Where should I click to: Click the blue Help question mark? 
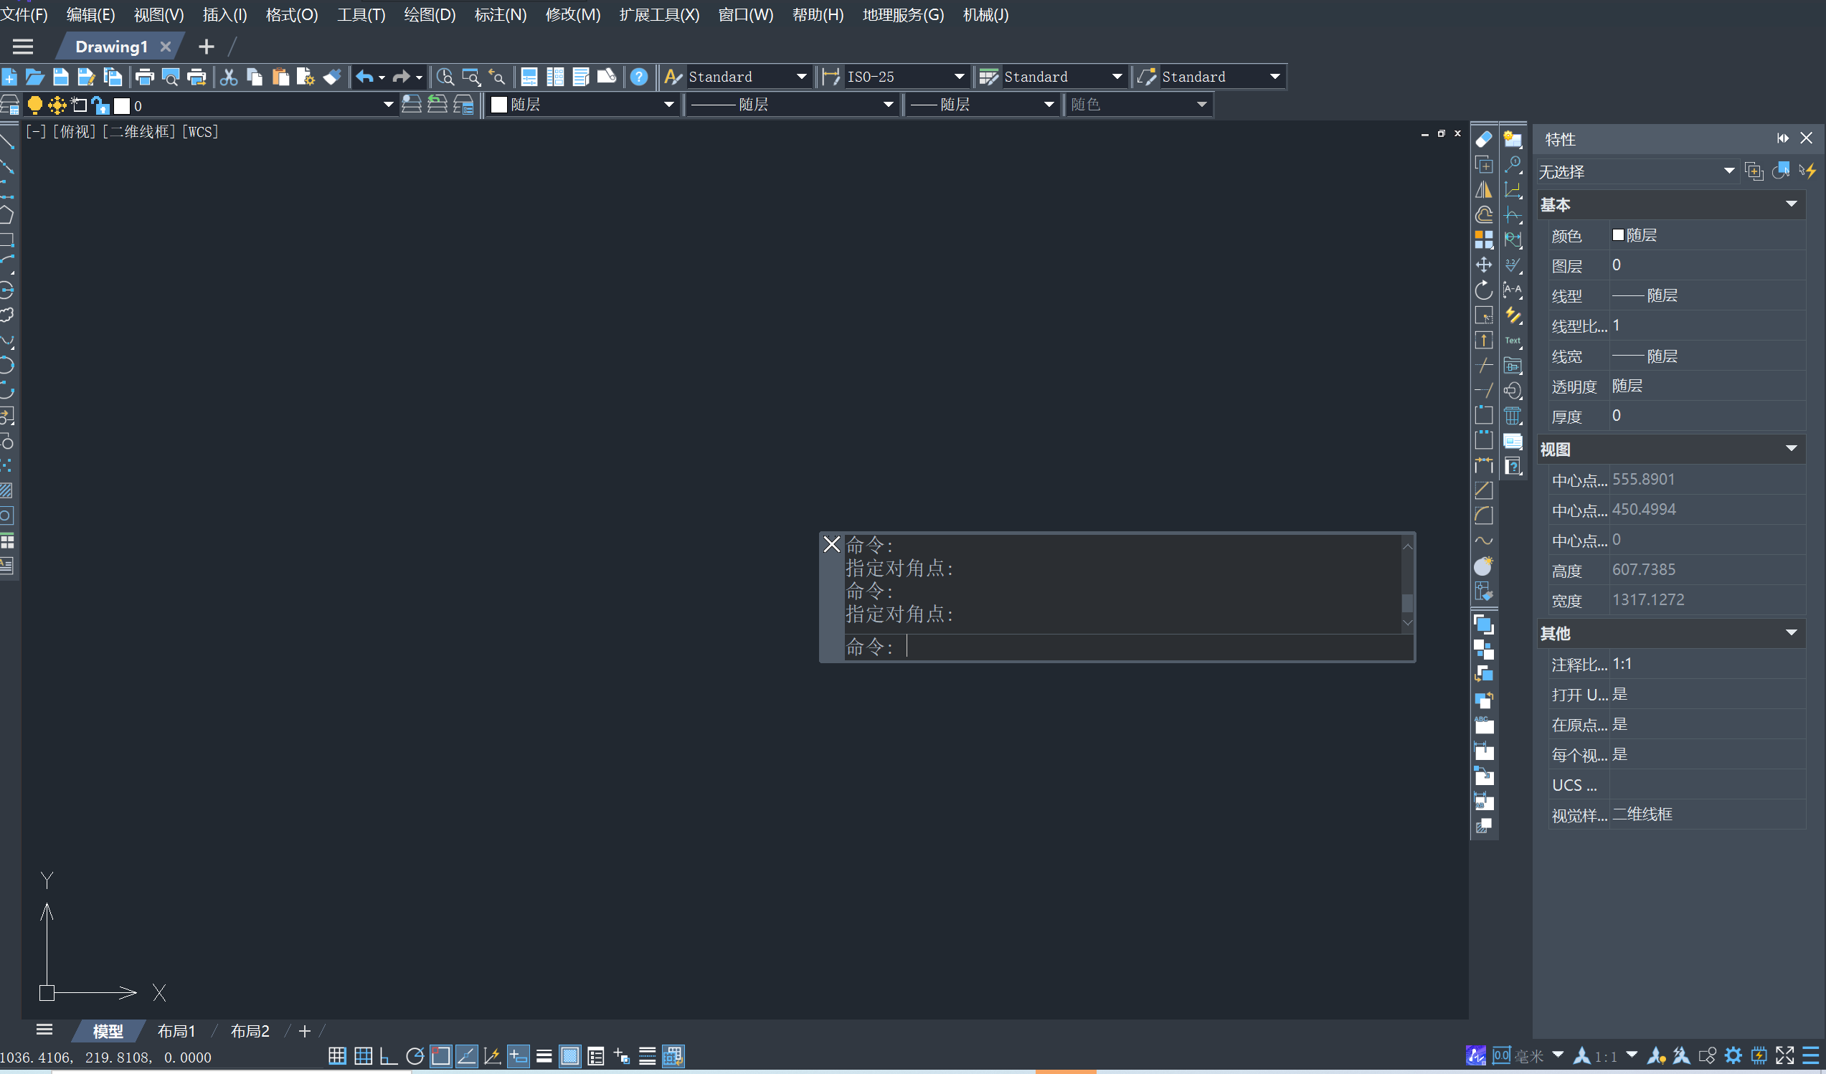pyautogui.click(x=638, y=77)
